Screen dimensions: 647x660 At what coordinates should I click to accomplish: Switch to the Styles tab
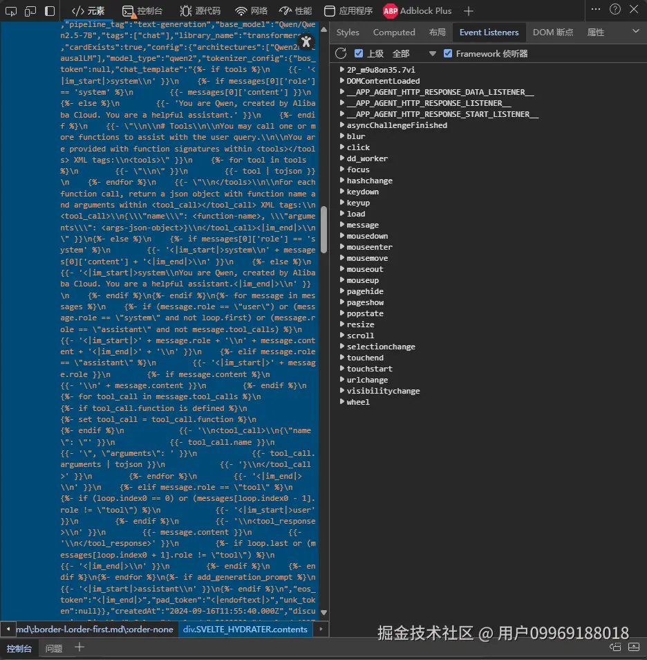click(348, 33)
